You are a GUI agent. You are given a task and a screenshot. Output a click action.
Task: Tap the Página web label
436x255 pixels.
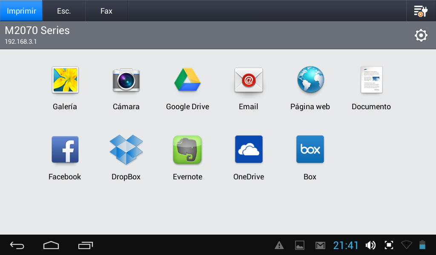310,107
